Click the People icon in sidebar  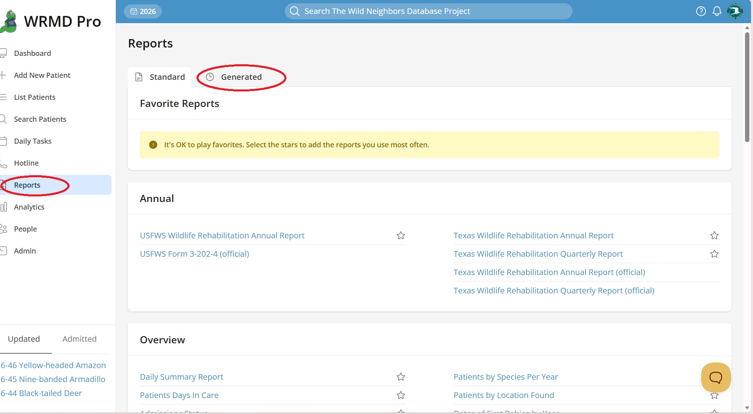click(x=4, y=229)
